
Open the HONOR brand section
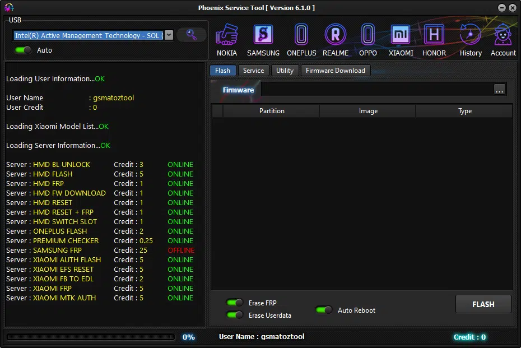[434, 40]
